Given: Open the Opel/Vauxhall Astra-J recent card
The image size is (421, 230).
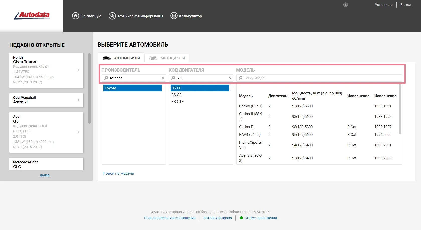Looking at the screenshot, I should 46,100.
